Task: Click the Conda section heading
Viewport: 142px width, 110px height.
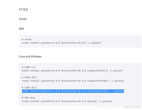Action: pyautogui.click(x=23, y=19)
